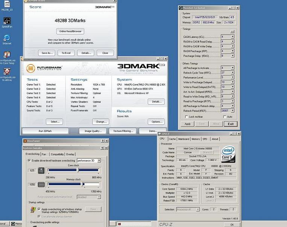
Task: Click Save As in the Score window
Action: [47, 53]
